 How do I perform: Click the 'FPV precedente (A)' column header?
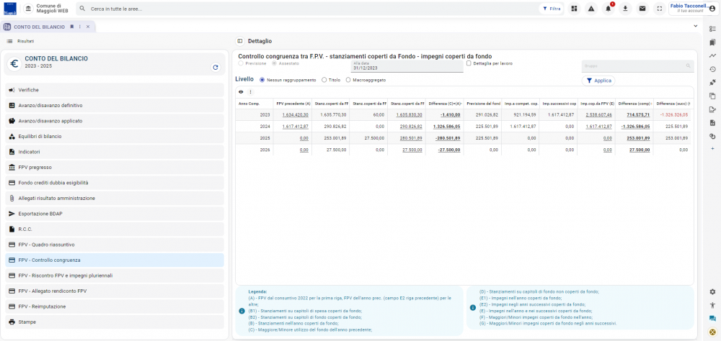[293, 104]
